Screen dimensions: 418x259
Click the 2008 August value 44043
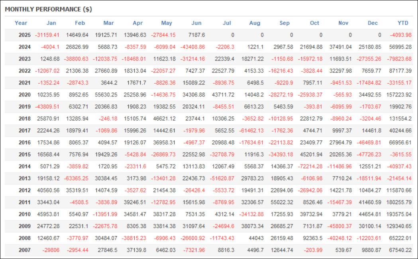(x=256, y=238)
